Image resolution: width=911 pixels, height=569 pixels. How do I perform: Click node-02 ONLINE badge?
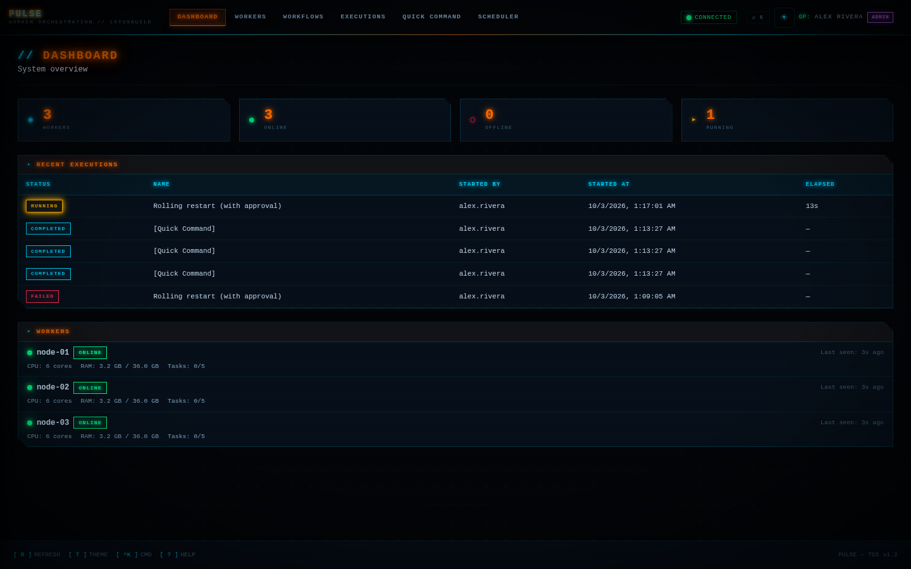(90, 388)
